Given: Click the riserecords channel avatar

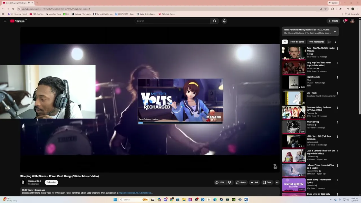Looking at the screenshot, I should (23, 182).
